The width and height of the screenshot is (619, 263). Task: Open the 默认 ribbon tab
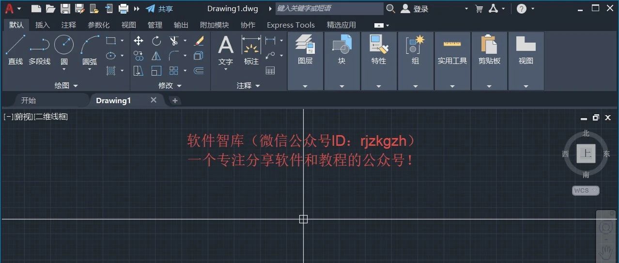coord(16,25)
